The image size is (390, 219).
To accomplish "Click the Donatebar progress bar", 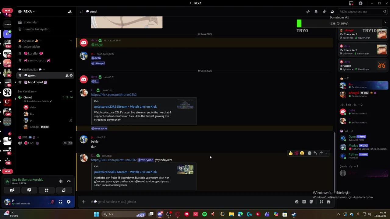I will click(339, 23).
